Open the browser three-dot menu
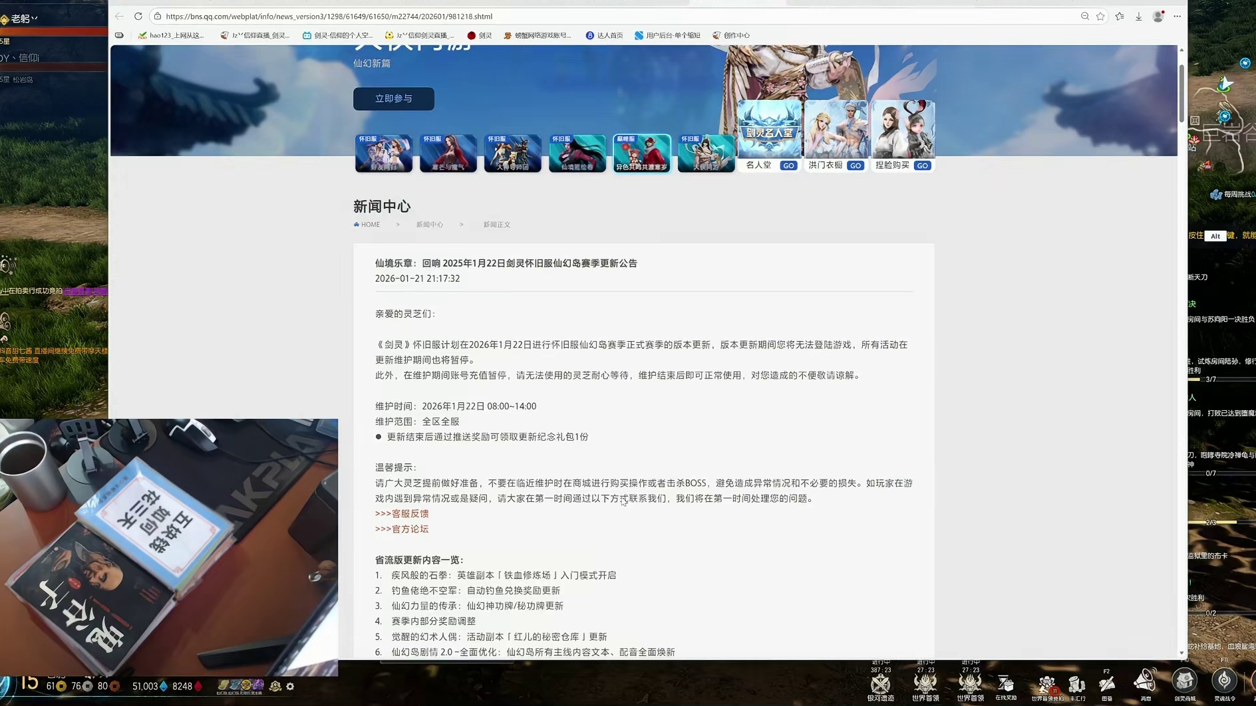This screenshot has width=1256, height=706. pyautogui.click(x=1177, y=16)
